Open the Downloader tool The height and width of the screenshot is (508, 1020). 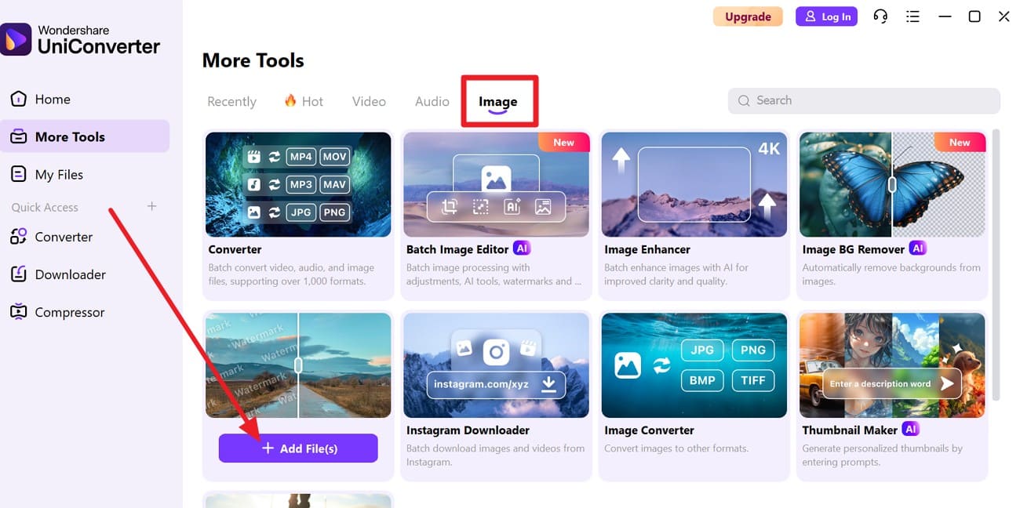click(71, 274)
